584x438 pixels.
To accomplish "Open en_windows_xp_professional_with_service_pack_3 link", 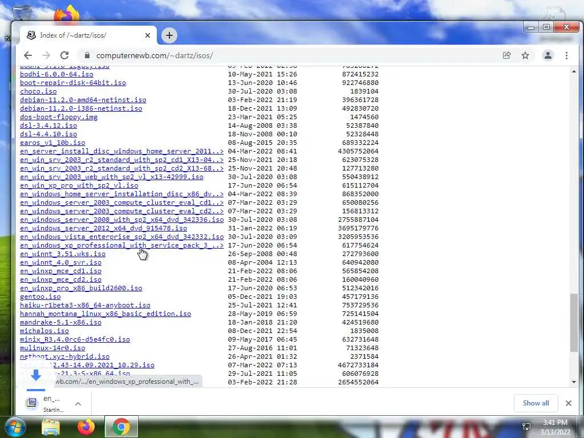I will pos(122,245).
